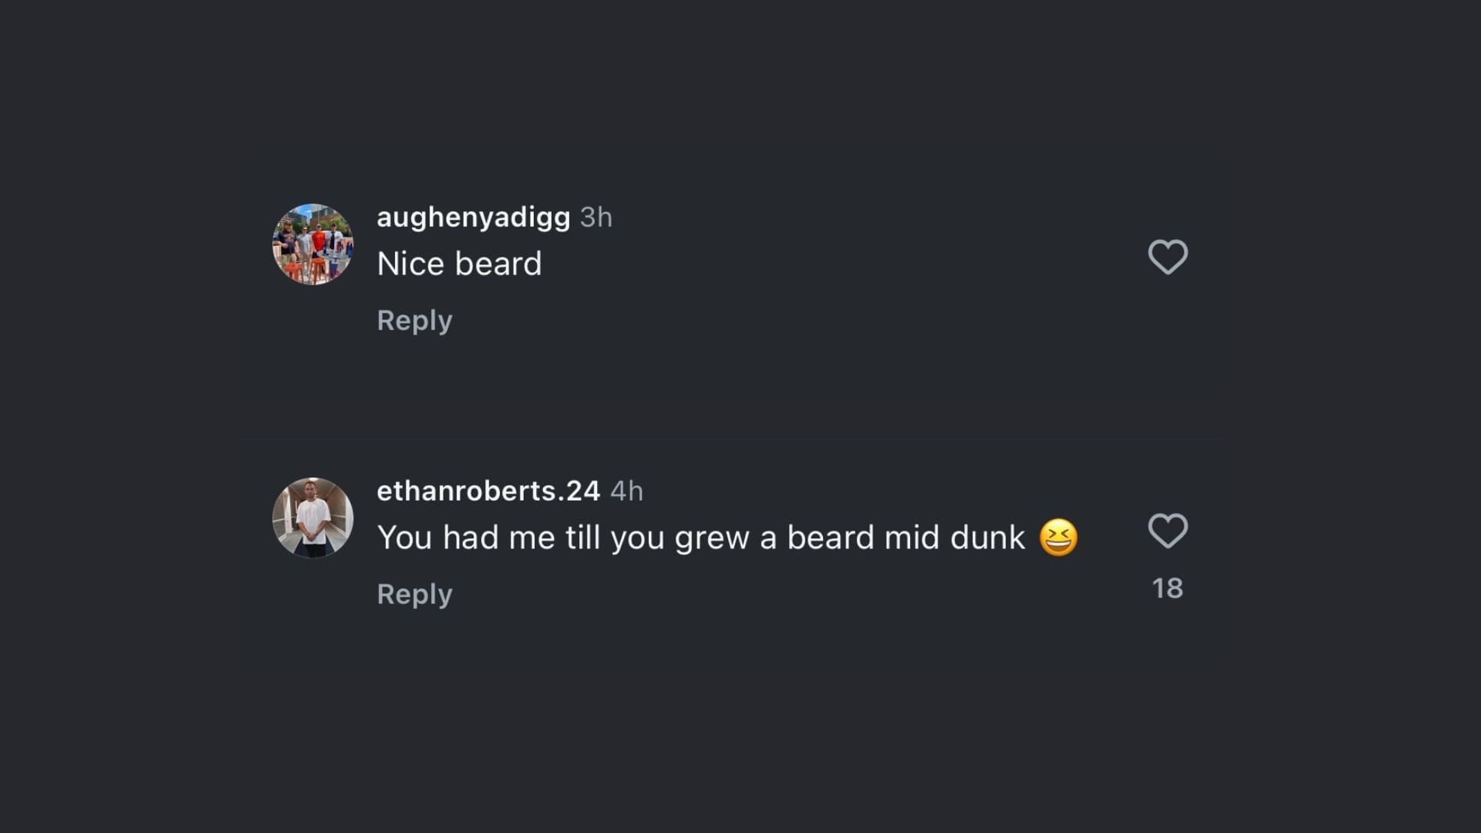Reply to aughenyadigg's comment
The image size is (1481, 833).
pos(414,320)
